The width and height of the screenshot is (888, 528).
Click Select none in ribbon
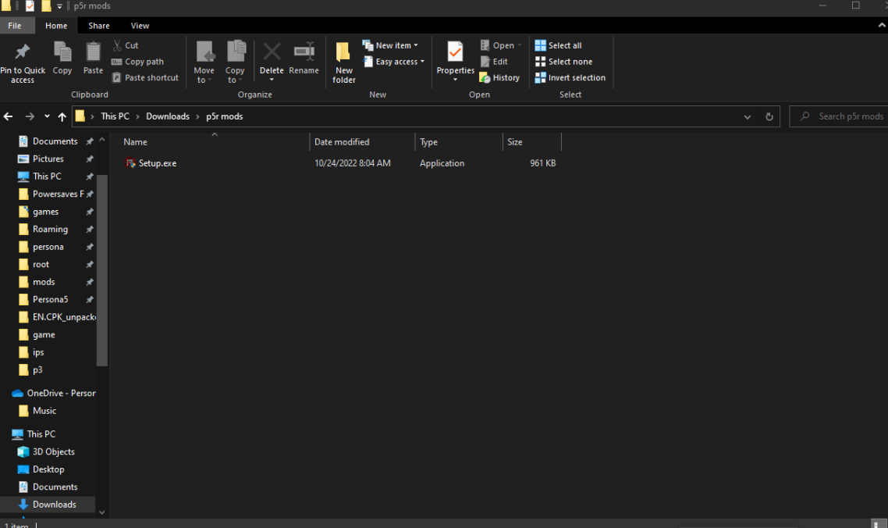563,62
